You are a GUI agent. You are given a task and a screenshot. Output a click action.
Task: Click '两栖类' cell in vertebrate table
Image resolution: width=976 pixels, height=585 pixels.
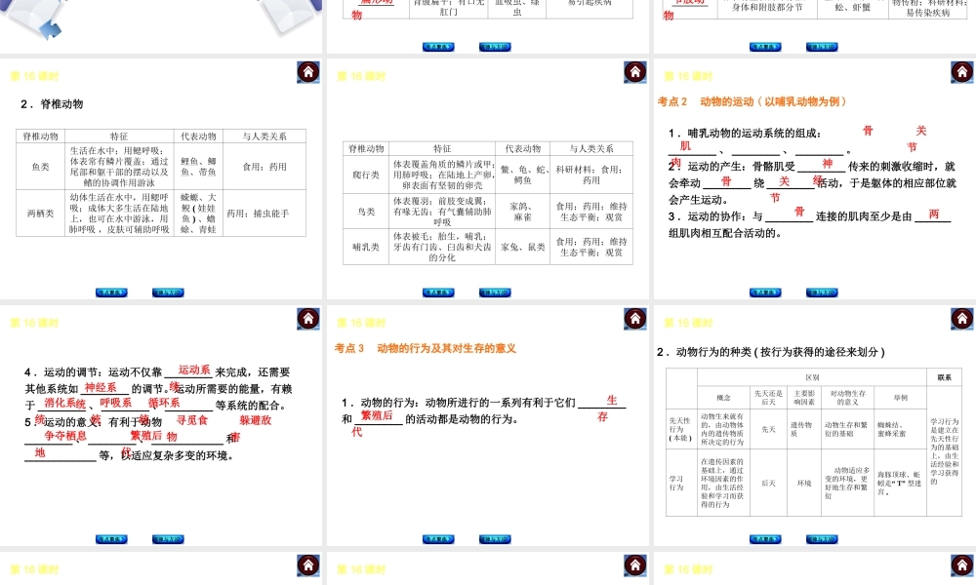click(40, 214)
